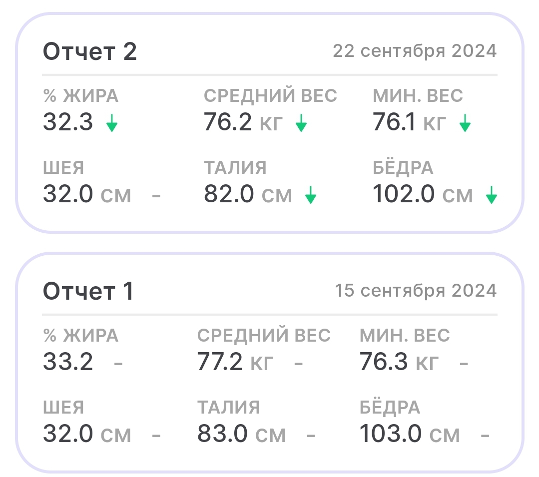Click the dash indicator beside ШЕЯ in Отчет 2
539x477 pixels.
156,195
